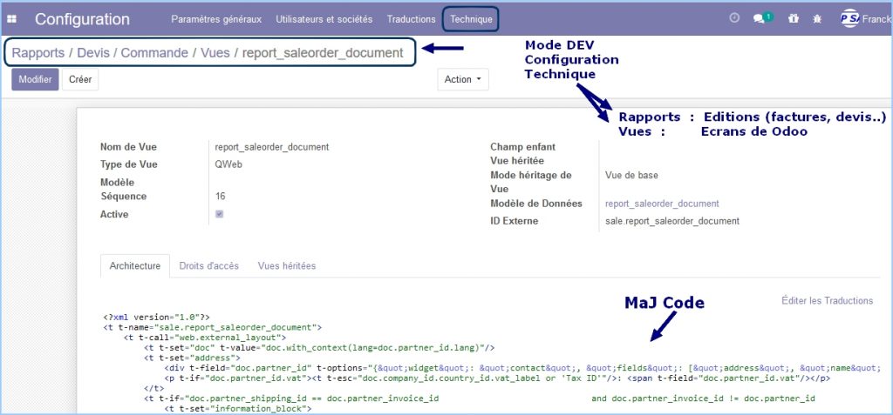Click the Configuration app title
893x415 pixels.
(82, 19)
